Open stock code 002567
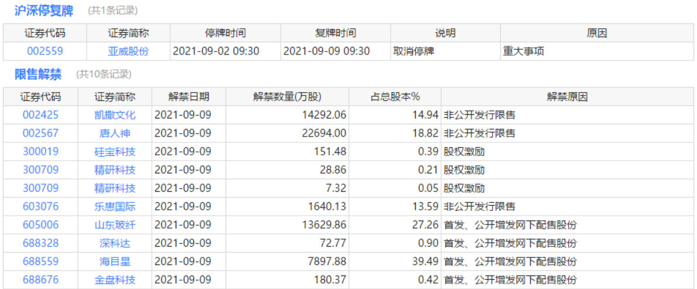Viewport: 697px width, 289px height. 40,133
